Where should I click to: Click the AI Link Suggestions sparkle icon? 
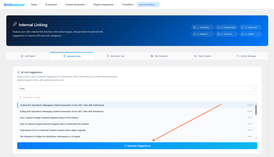(x=18, y=72)
